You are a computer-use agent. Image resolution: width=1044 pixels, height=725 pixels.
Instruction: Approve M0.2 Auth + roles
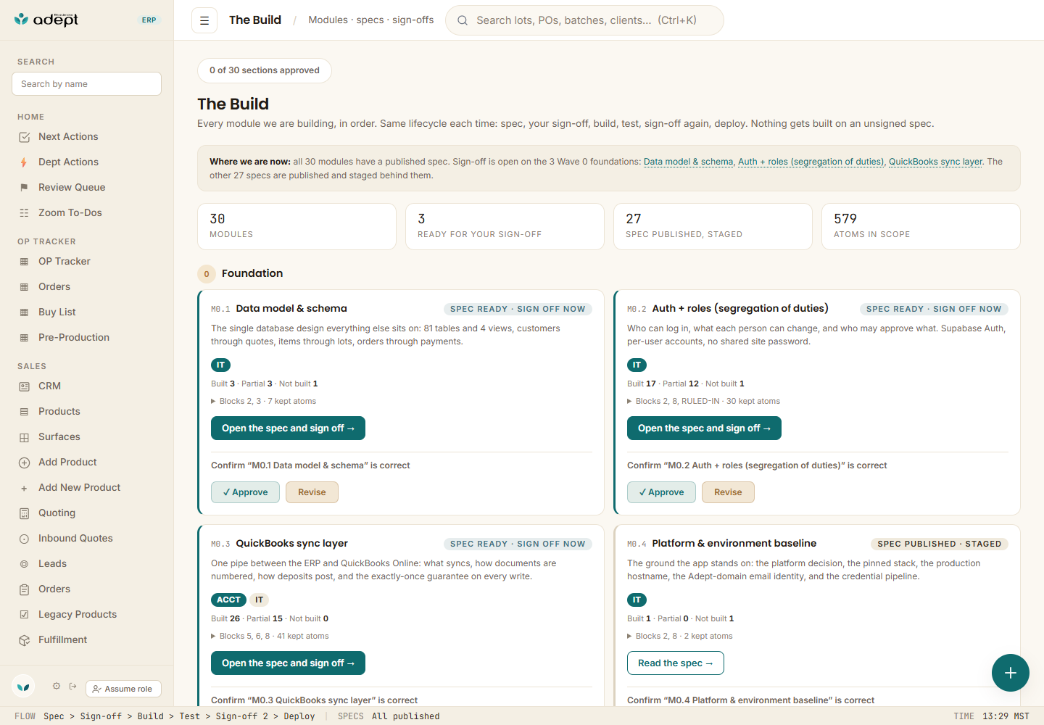coord(661,492)
